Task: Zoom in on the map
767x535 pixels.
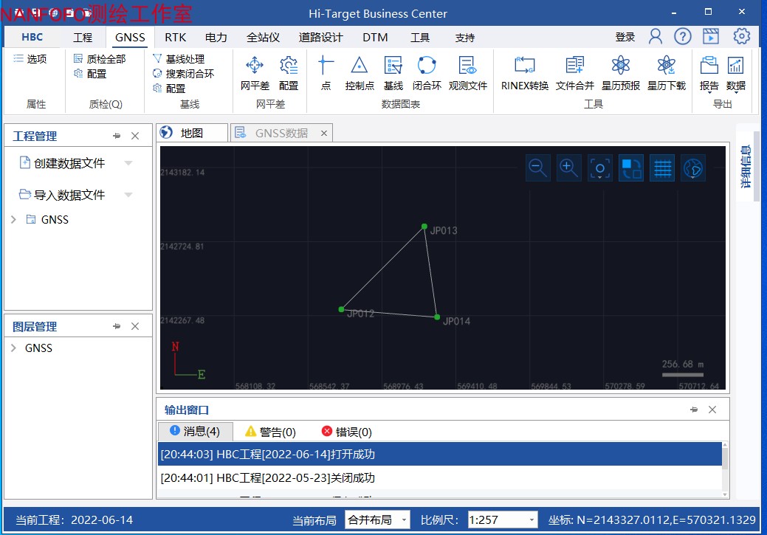Action: [569, 168]
